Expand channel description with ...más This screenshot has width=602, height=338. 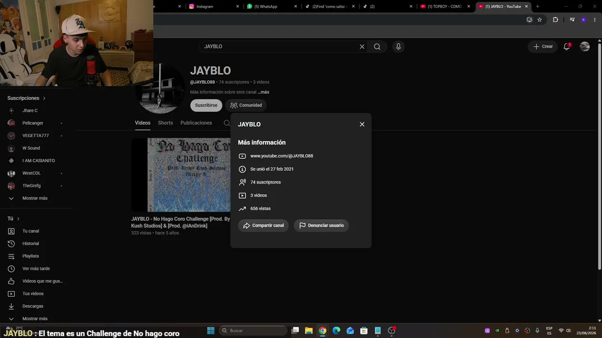coord(263,92)
